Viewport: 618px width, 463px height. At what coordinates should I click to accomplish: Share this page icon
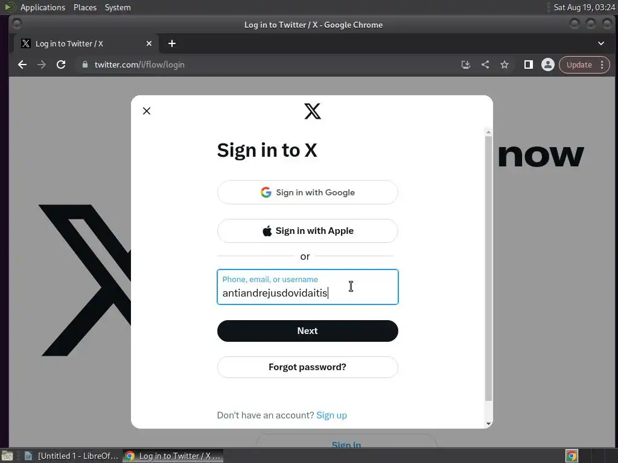pos(485,65)
